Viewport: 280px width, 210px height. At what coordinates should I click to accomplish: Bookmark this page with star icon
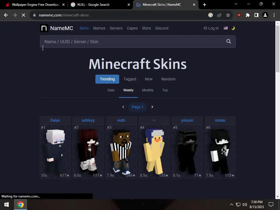pyautogui.click(x=228, y=15)
